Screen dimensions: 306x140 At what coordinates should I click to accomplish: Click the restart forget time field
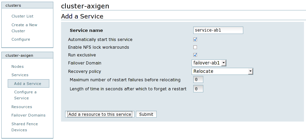coord(198,89)
